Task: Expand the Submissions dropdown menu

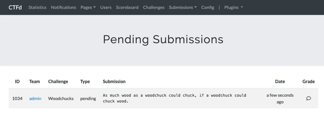Action: (x=183, y=7)
